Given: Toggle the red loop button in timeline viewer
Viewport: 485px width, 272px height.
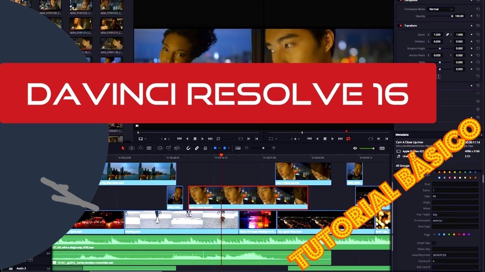Looking at the screenshot, I should (x=348, y=139).
